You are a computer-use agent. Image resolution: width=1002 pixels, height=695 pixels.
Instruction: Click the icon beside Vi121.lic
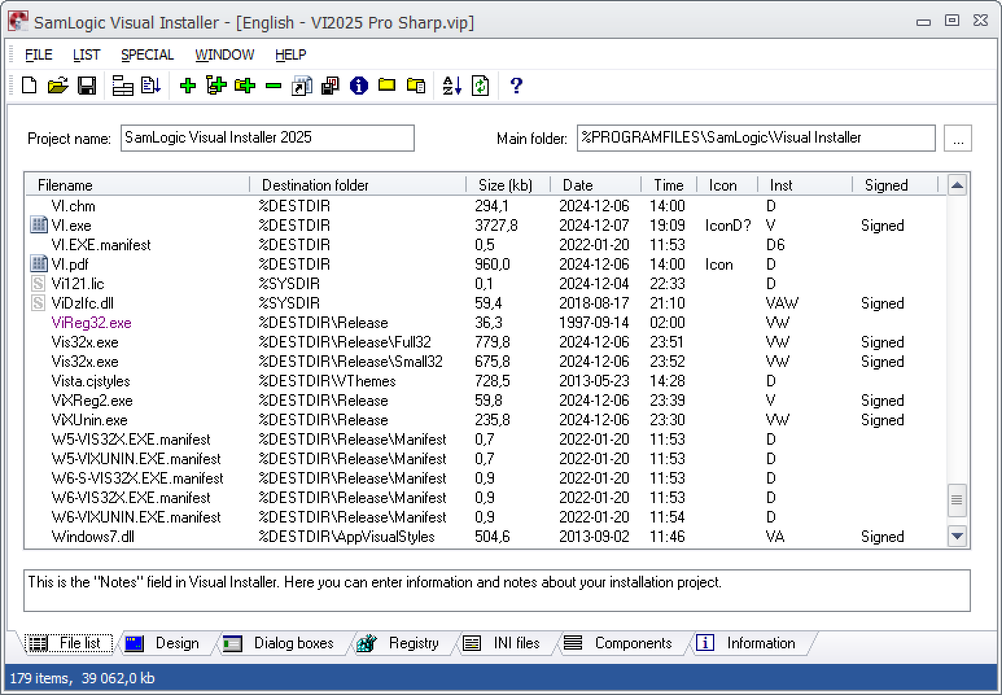pyautogui.click(x=38, y=283)
